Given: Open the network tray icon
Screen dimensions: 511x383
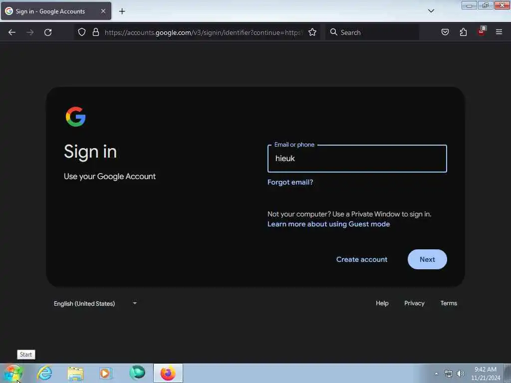Looking at the screenshot, I should pos(449,374).
